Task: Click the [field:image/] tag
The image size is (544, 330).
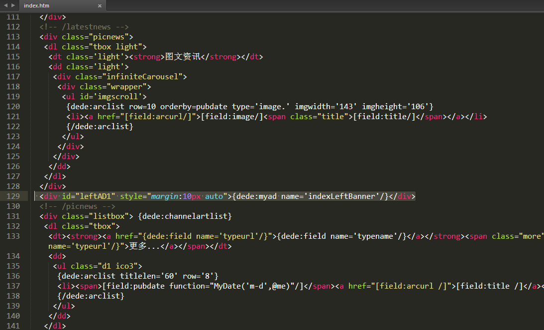Action: [232, 117]
